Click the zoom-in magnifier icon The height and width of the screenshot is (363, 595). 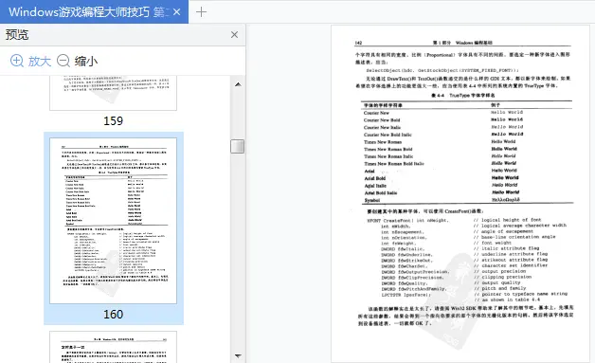(x=17, y=61)
